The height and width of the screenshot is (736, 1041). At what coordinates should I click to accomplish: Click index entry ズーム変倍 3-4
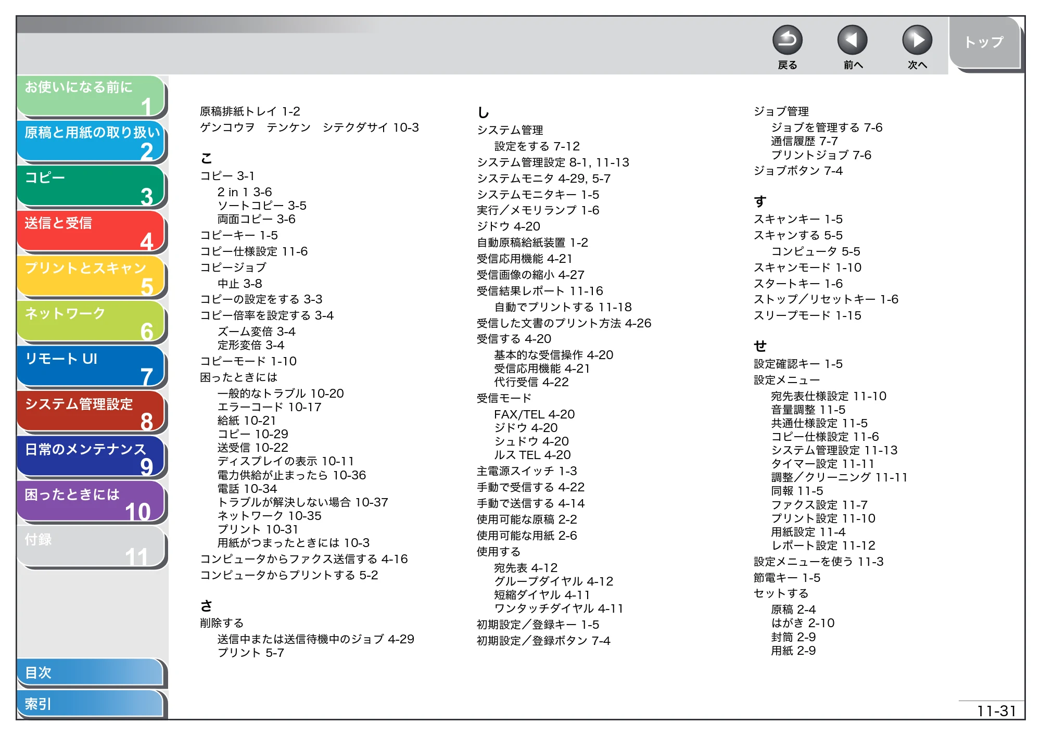[x=256, y=332]
